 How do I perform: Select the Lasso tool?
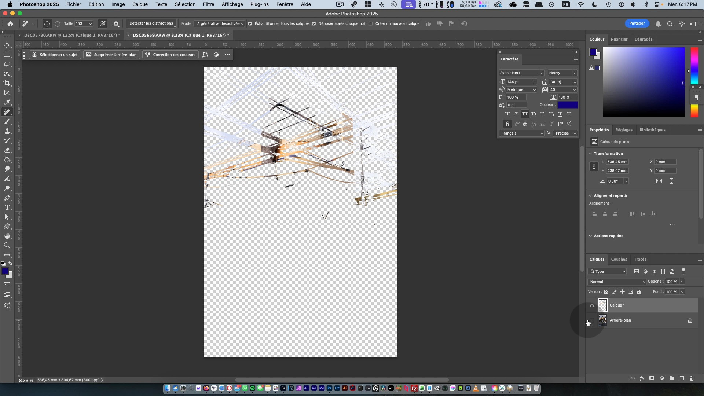point(7,64)
